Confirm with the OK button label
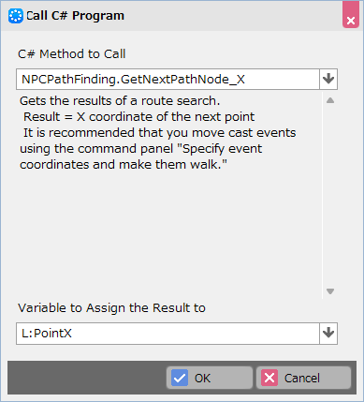The width and height of the screenshot is (364, 402). click(x=202, y=379)
